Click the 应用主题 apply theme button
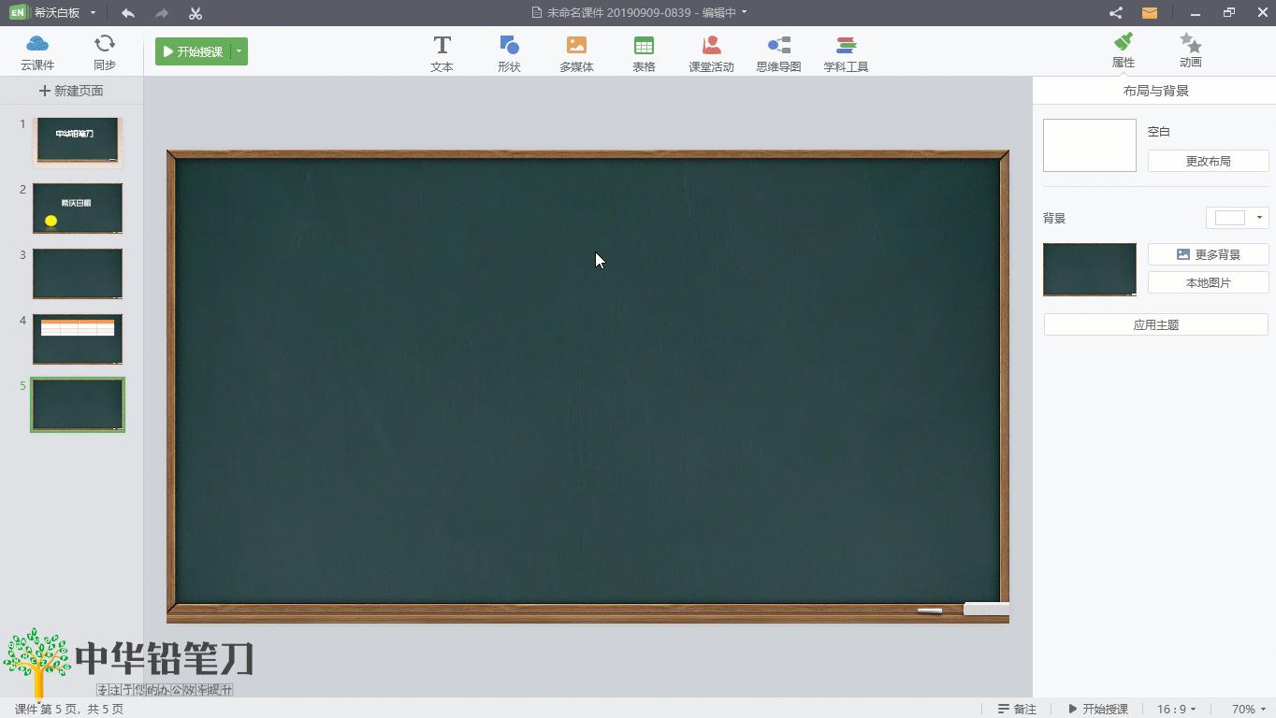This screenshot has width=1276, height=718. (1155, 324)
